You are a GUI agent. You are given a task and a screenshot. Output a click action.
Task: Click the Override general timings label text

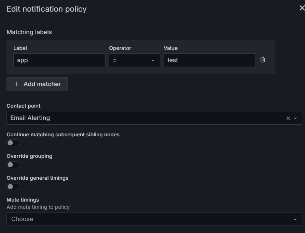point(38,178)
